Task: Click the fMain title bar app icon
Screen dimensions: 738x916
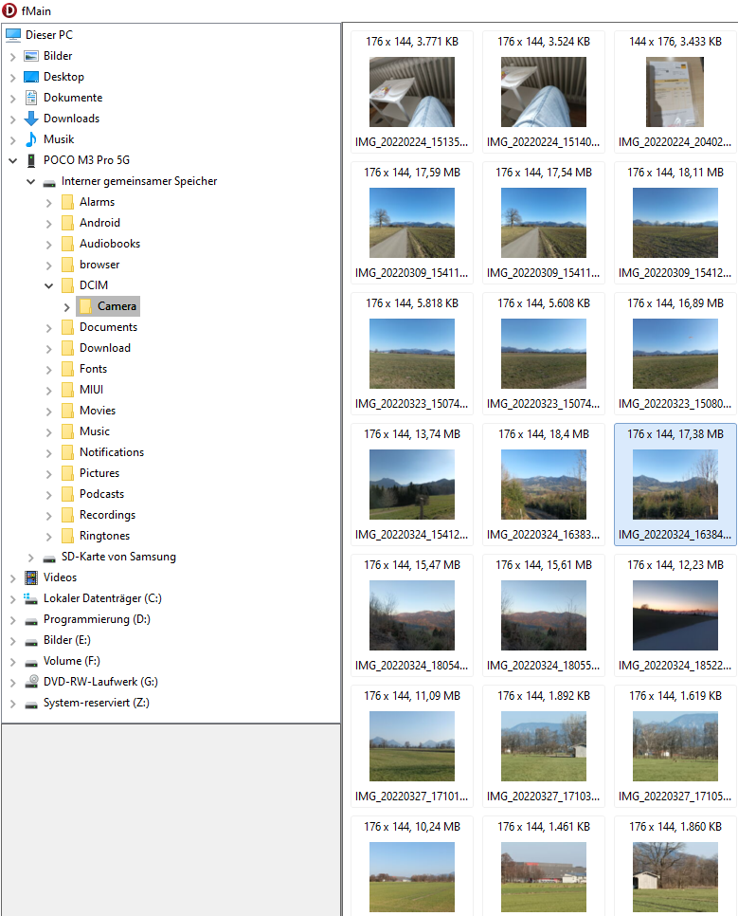Action: pyautogui.click(x=9, y=10)
